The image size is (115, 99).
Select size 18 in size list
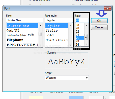tap(80, 25)
